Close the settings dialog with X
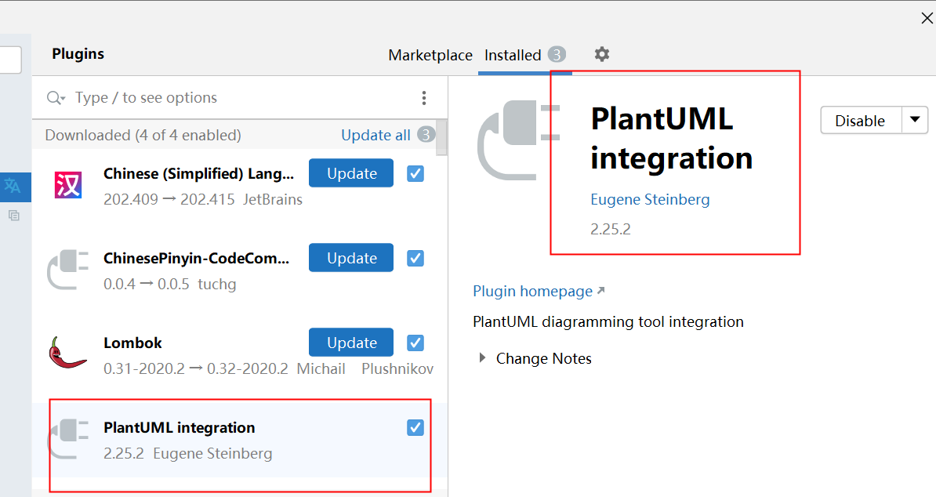936x497 pixels. pos(927,19)
